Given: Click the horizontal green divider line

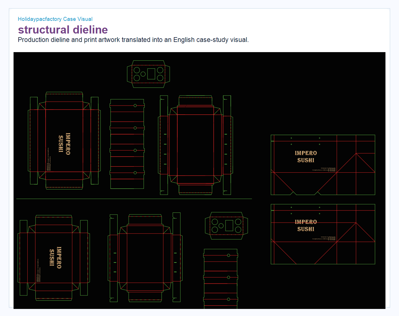Looking at the screenshot, I should pyautogui.click(x=134, y=199).
